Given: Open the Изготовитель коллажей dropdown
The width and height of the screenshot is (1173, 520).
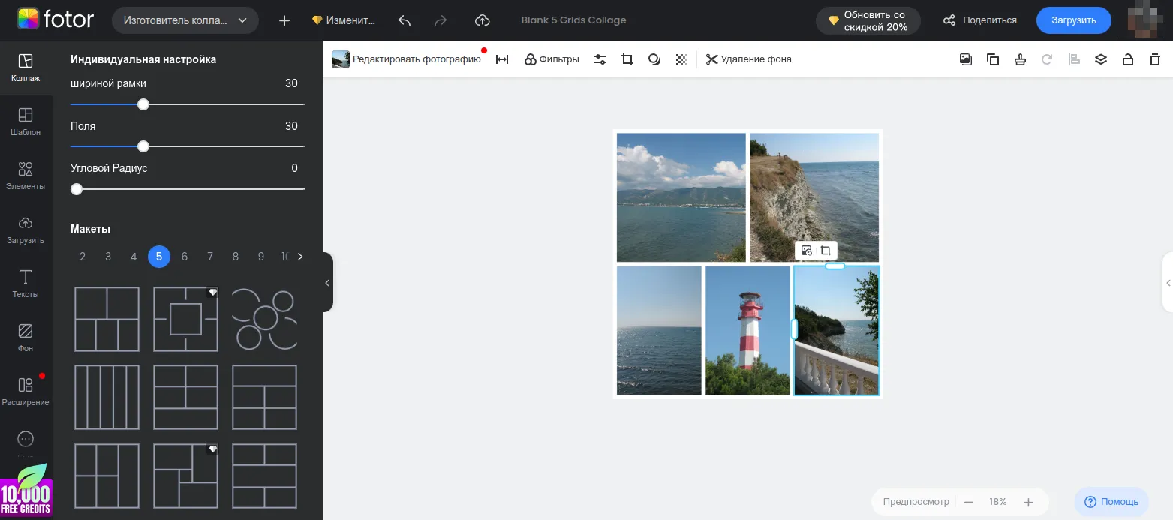Looking at the screenshot, I should (x=185, y=20).
